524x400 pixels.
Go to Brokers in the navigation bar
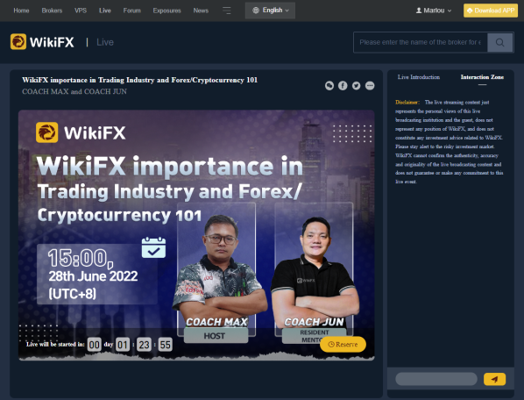click(x=52, y=11)
